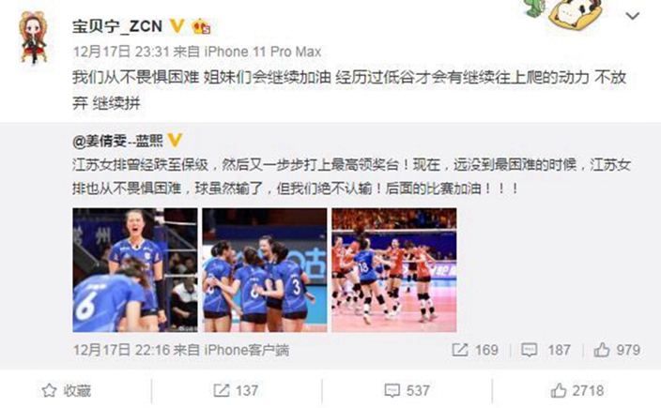The height and width of the screenshot is (408, 661).
Task: Click the 12月17日 22:16 original post timestamp
Action: coord(121,350)
